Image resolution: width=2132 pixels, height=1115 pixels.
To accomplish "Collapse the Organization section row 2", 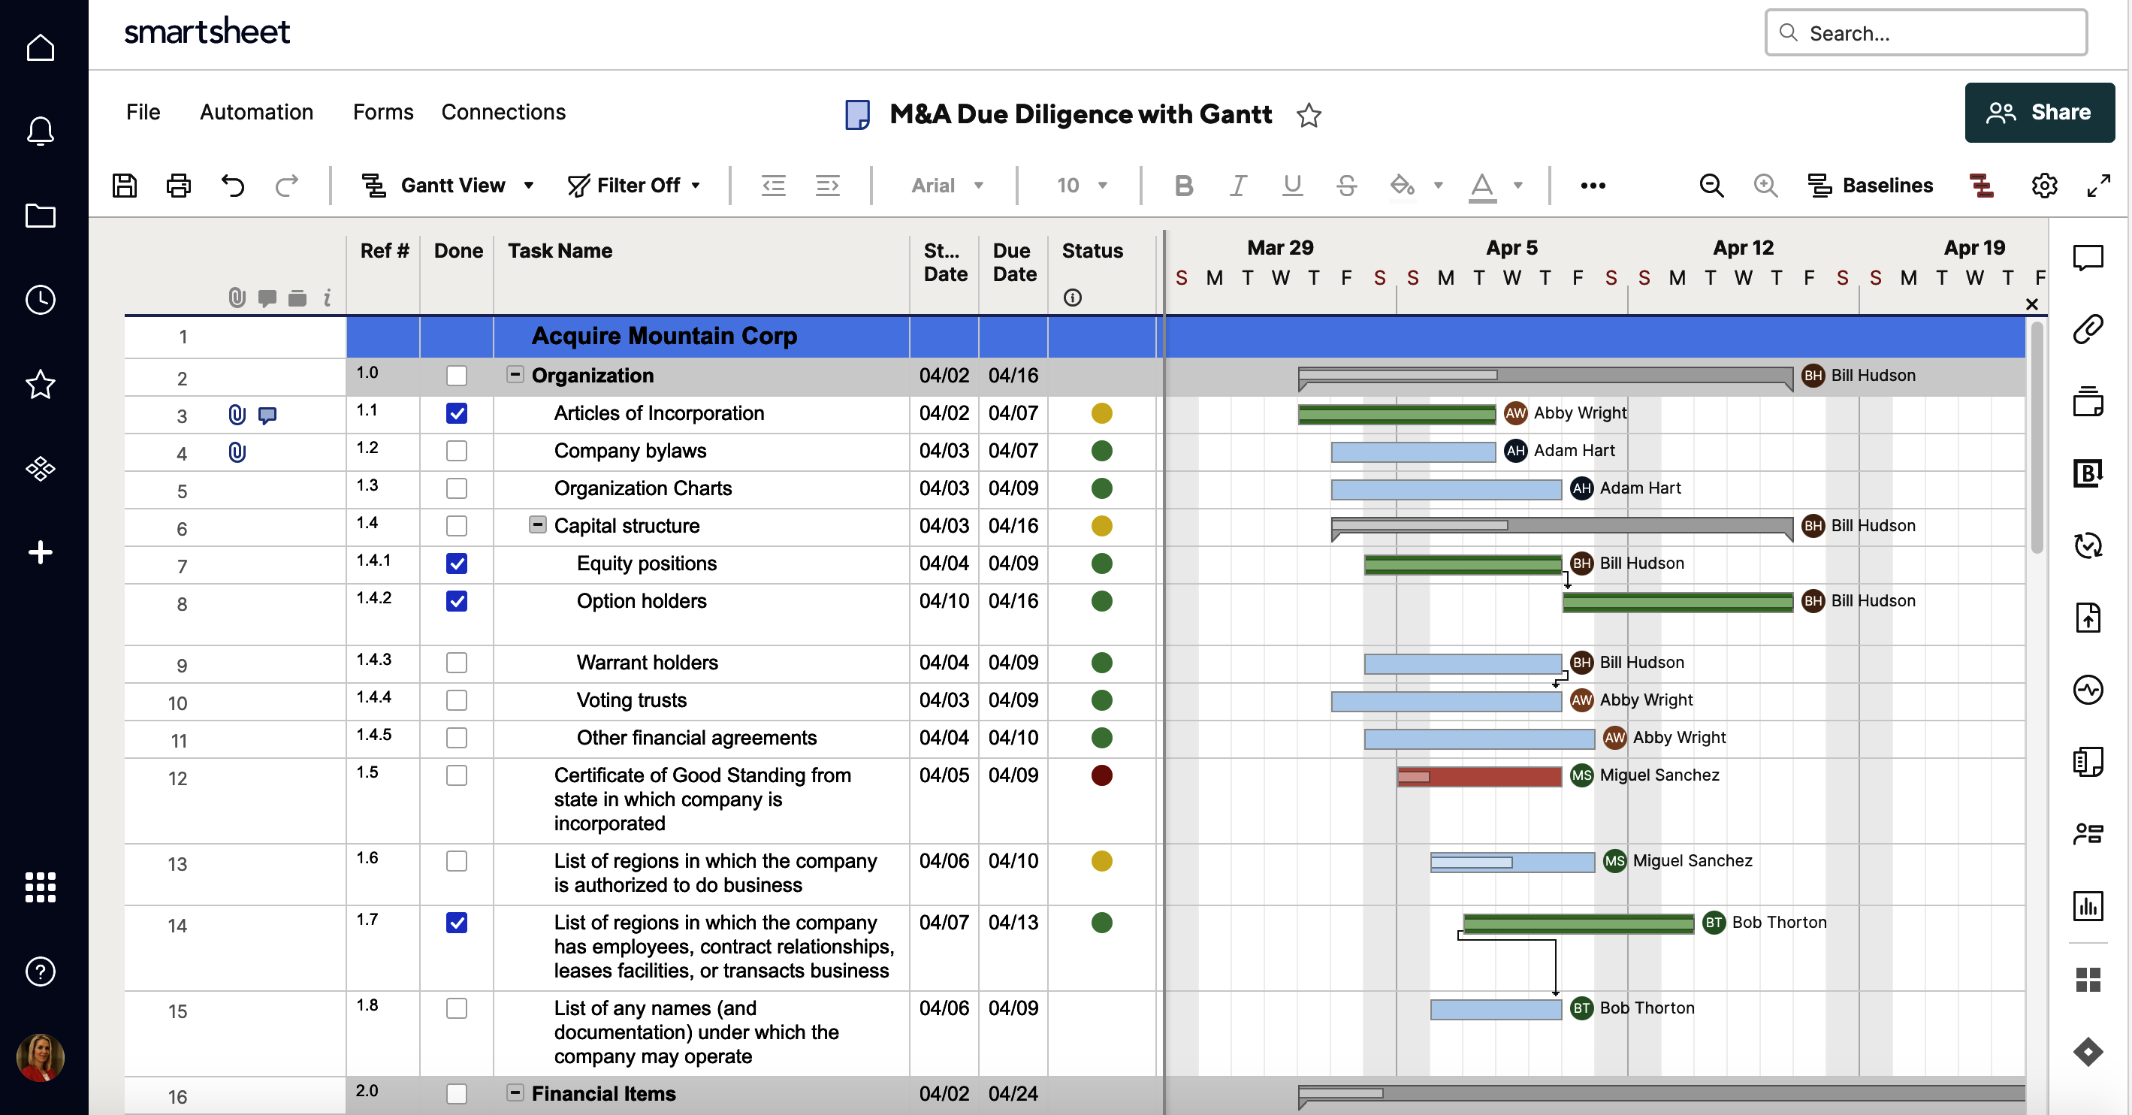I will pyautogui.click(x=515, y=375).
